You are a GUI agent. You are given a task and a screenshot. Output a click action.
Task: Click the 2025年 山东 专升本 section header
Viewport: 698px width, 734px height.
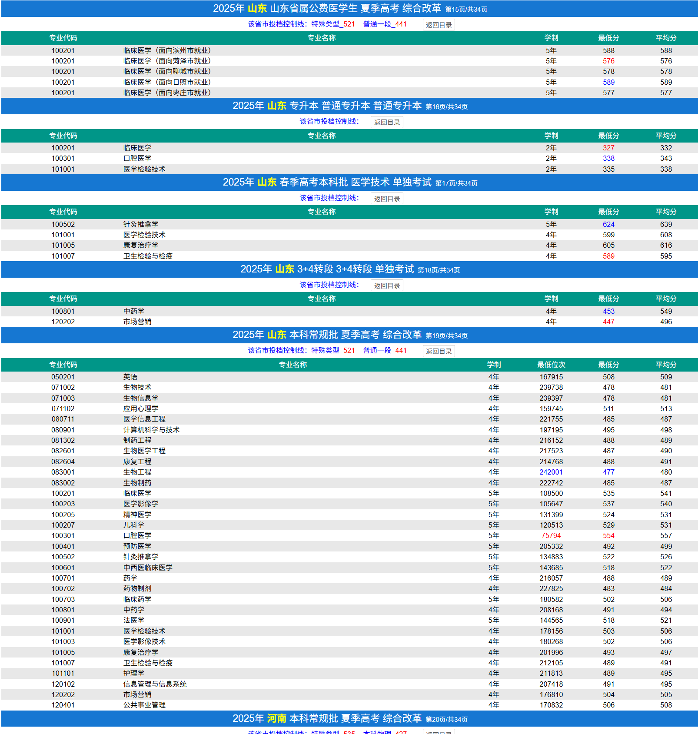[349, 106]
